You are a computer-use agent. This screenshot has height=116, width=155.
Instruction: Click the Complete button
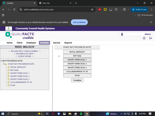click(x=77, y=80)
